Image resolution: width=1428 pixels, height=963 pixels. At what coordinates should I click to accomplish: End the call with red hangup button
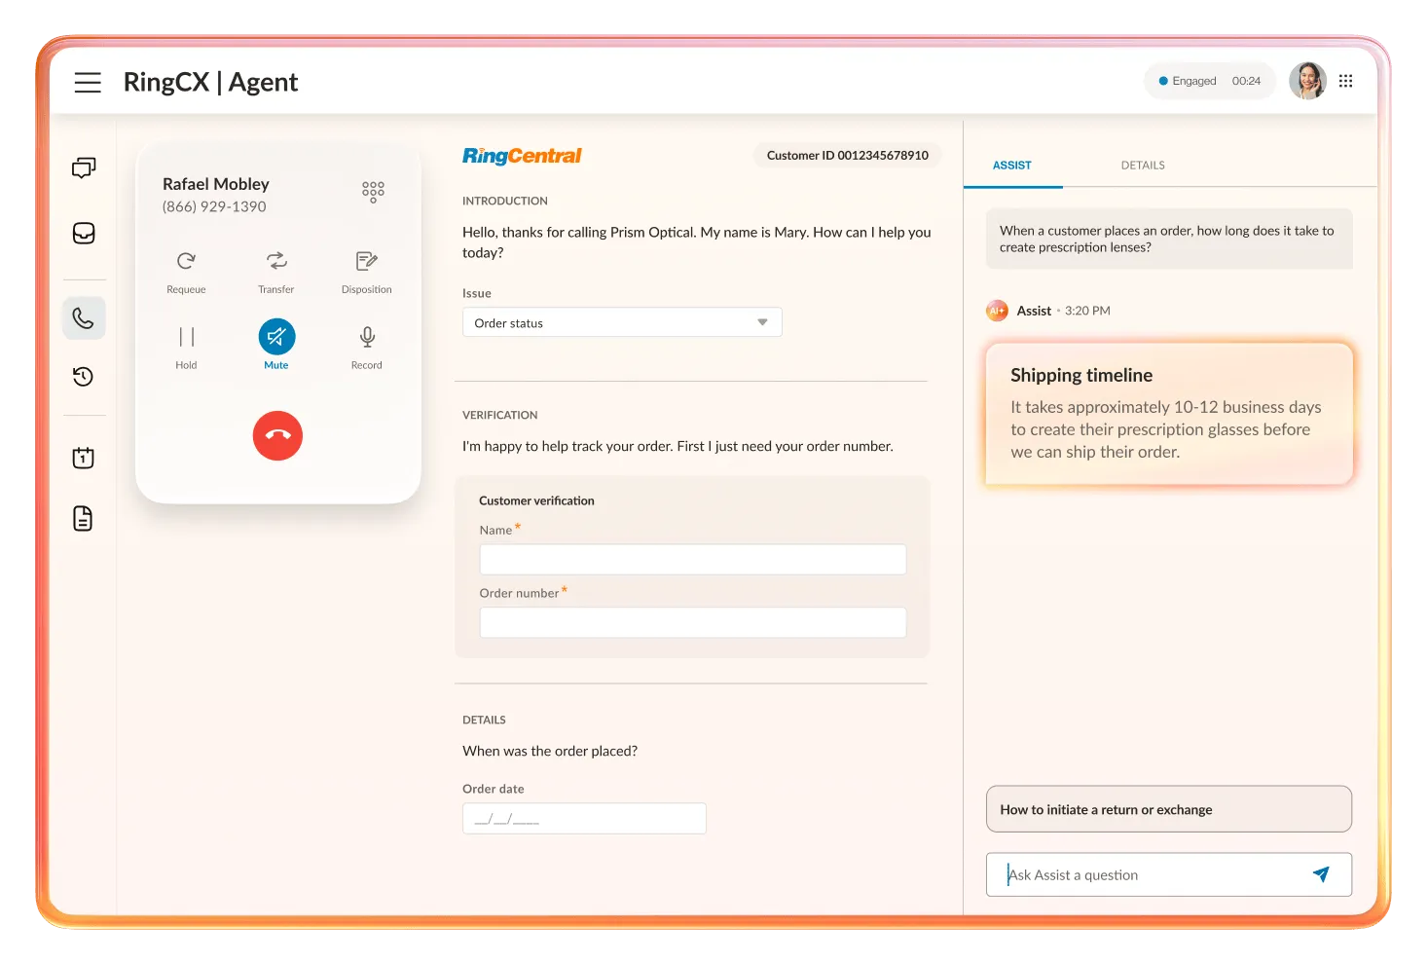tap(277, 435)
